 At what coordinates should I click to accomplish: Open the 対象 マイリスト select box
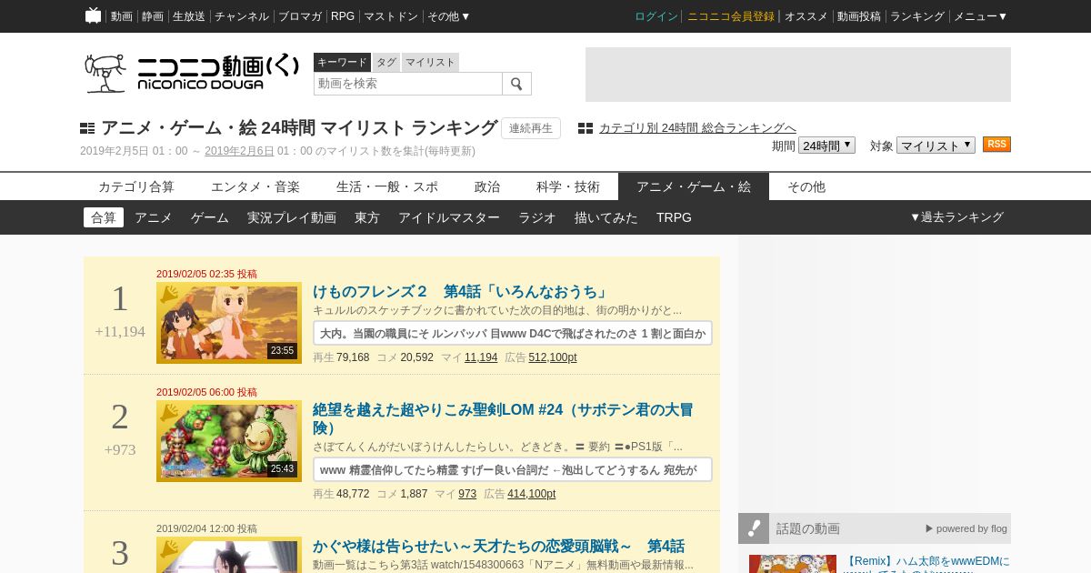coord(936,146)
